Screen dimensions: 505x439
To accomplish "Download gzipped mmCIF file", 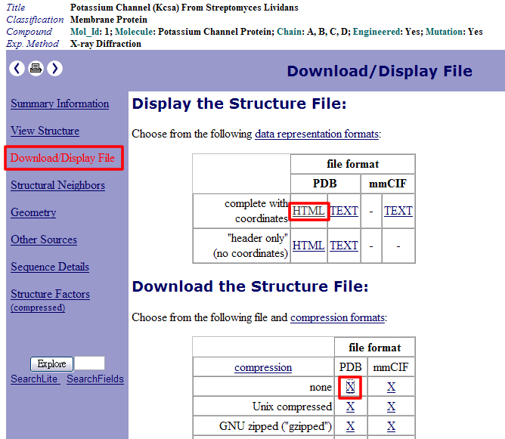I will click(x=391, y=426).
